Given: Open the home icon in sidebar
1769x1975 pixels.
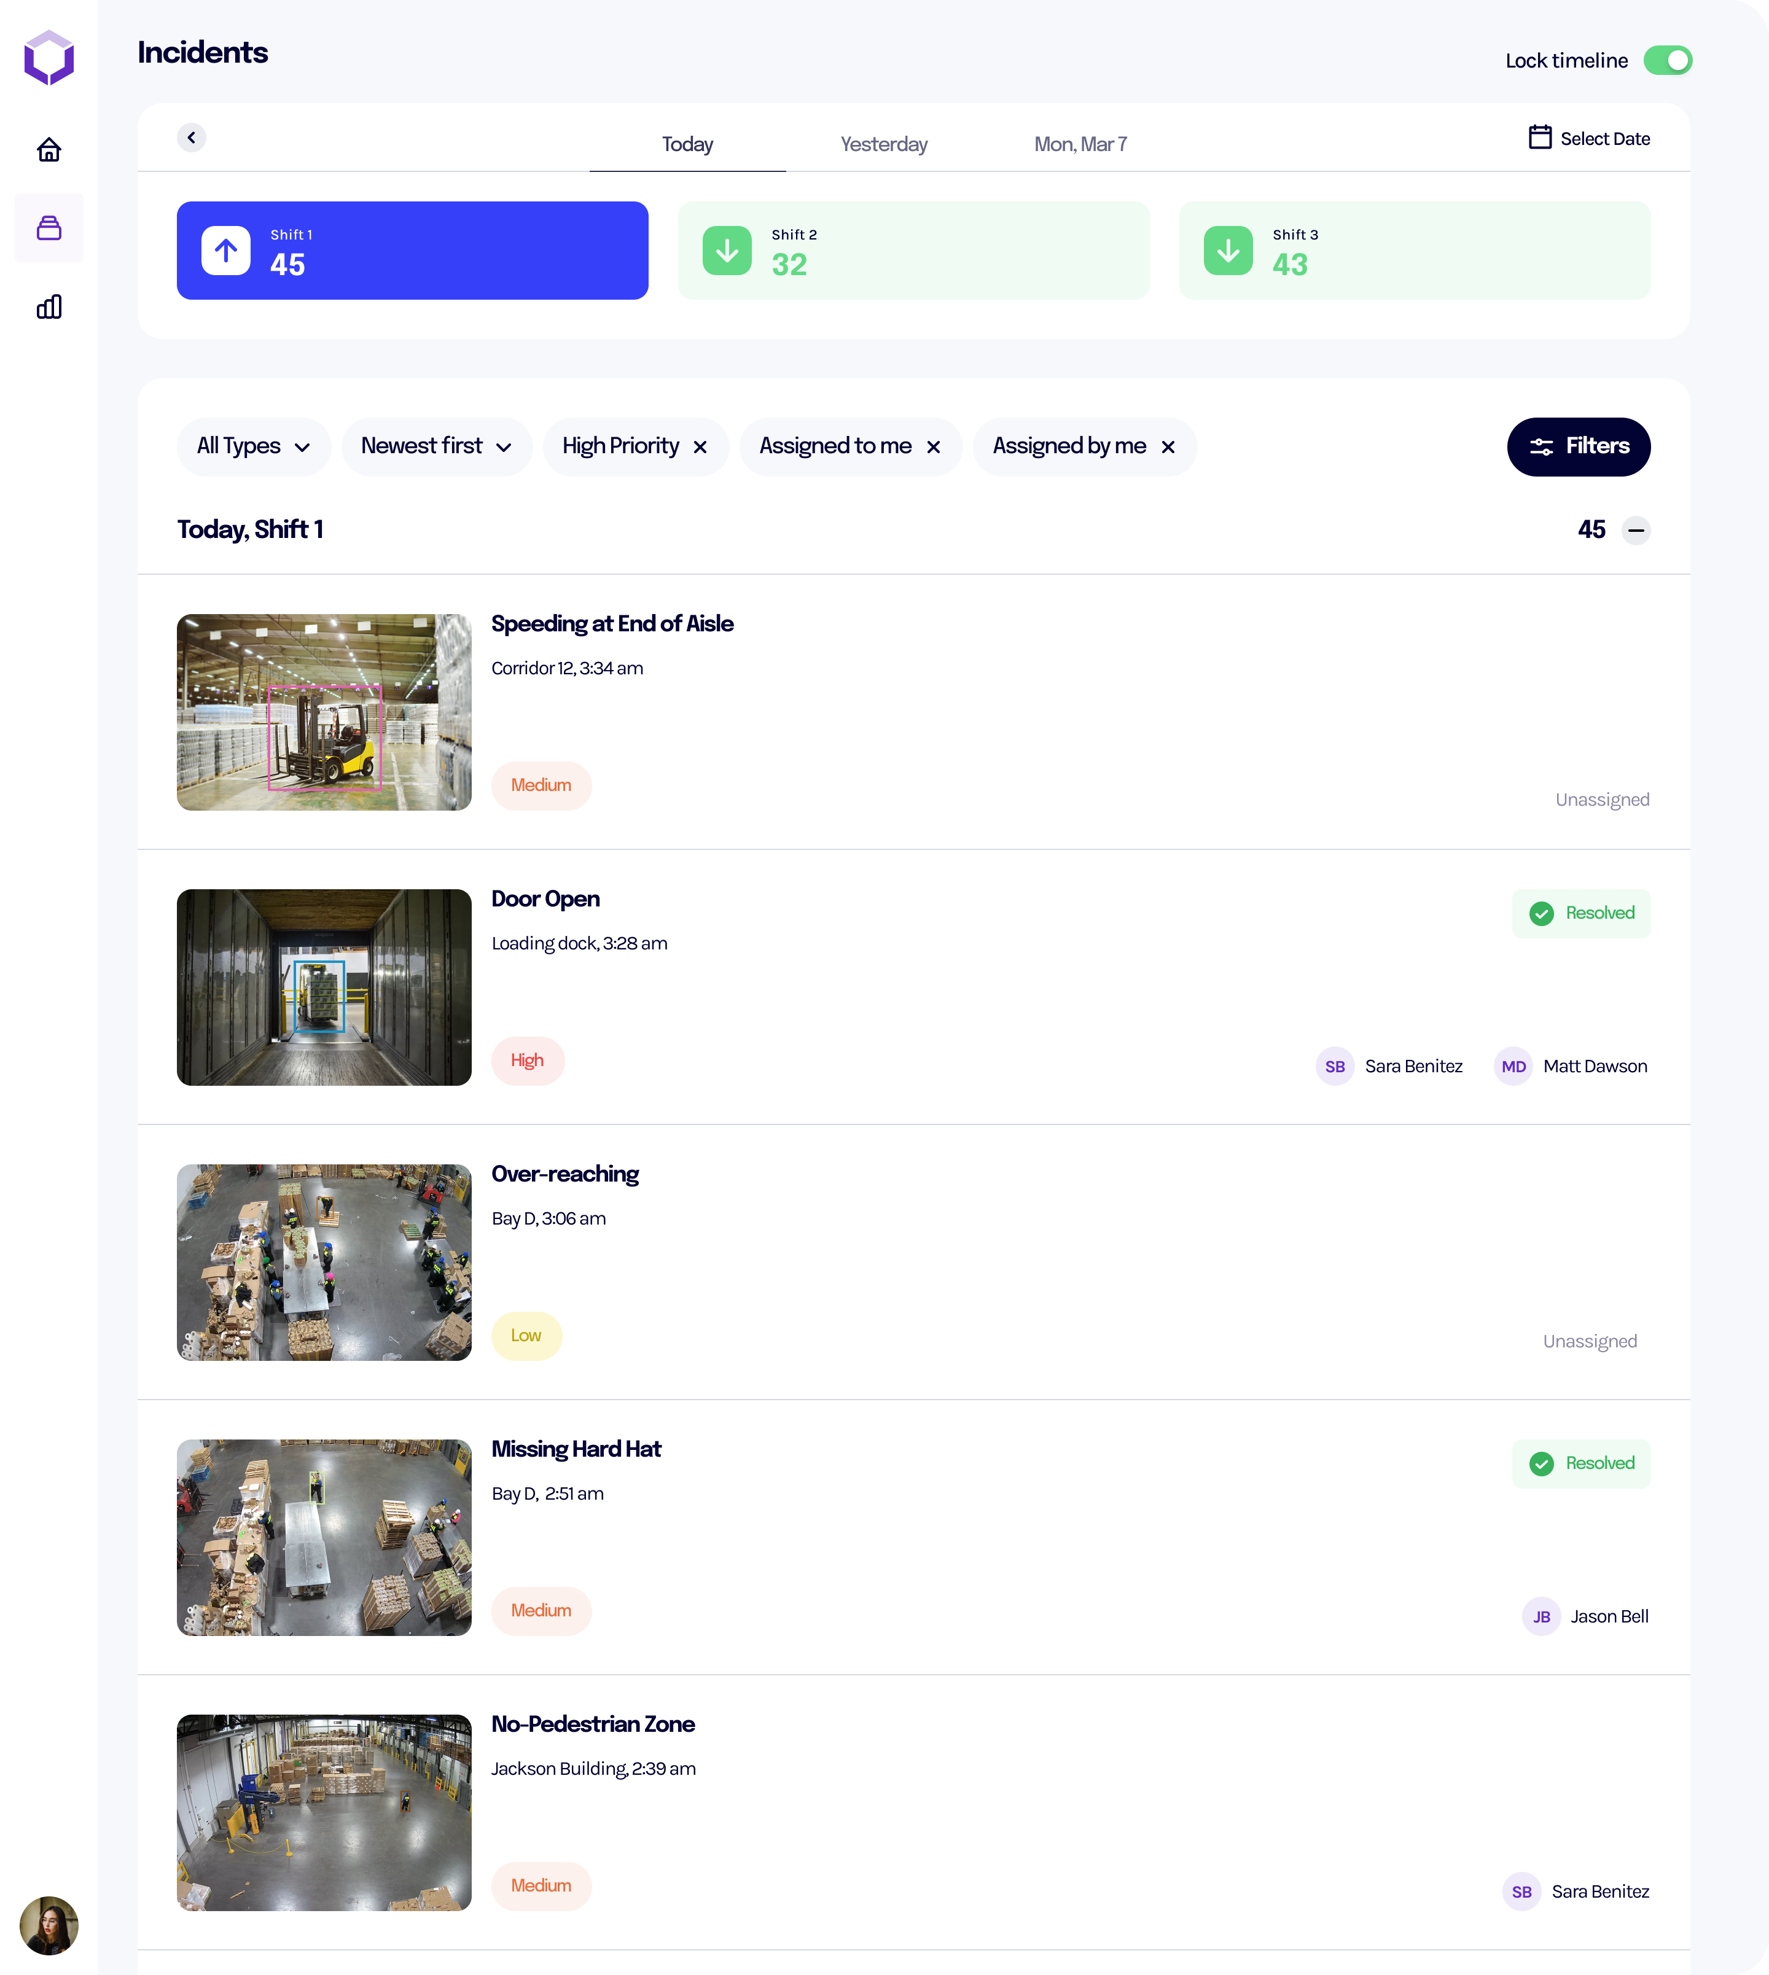Looking at the screenshot, I should click(x=49, y=150).
